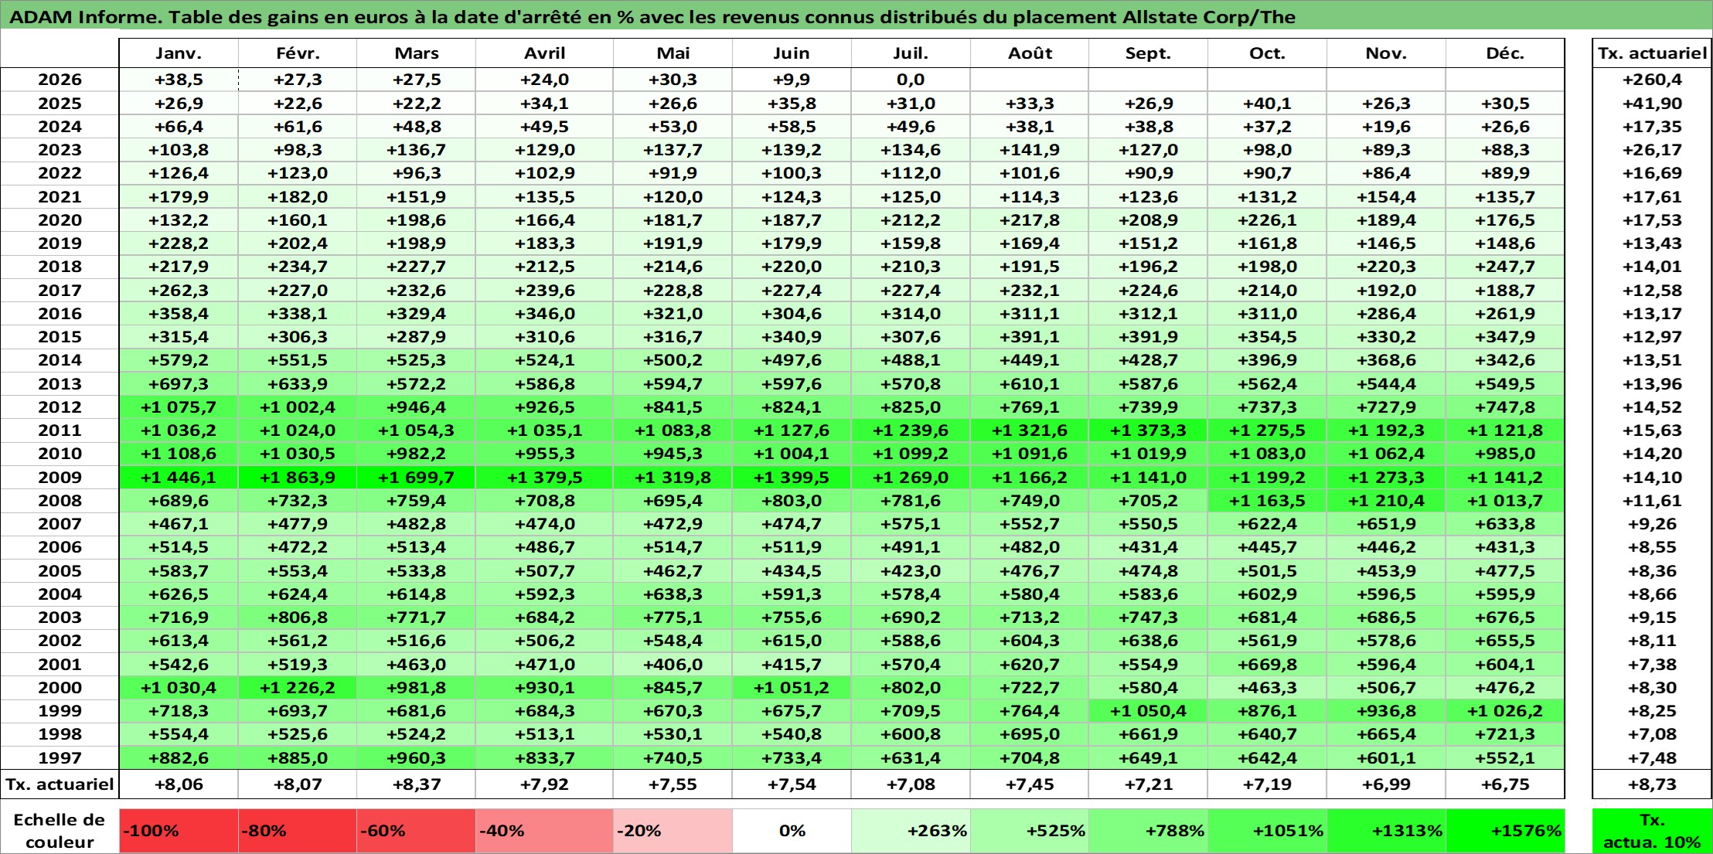Click the +960,3 cell for March 1997
Viewport: 1713px width, 854px height.
tap(417, 758)
